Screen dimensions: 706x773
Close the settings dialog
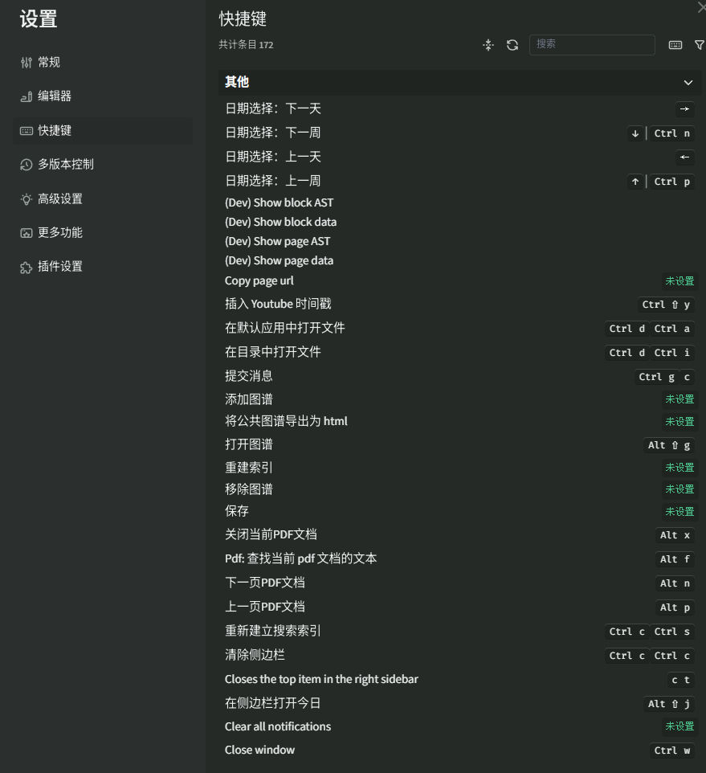pyautogui.click(x=701, y=7)
